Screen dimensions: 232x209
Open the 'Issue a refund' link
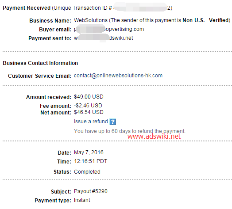[91, 122]
